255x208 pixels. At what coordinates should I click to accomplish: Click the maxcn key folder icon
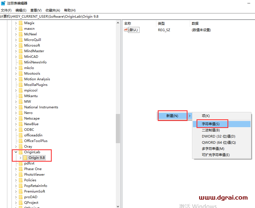point(21,28)
